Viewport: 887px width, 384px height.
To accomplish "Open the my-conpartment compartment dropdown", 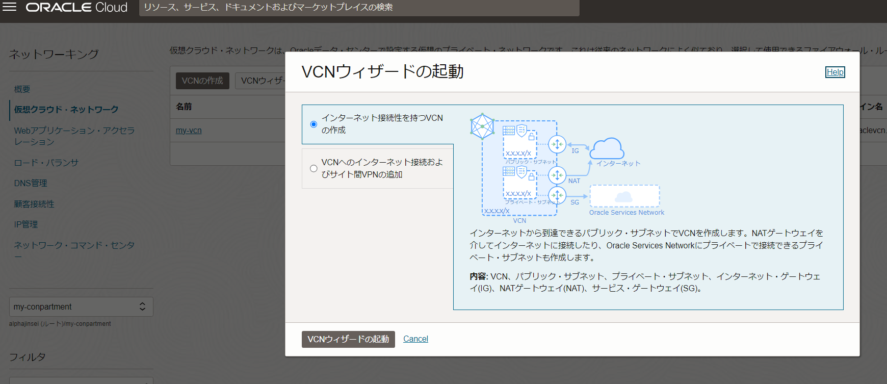I will pos(81,306).
